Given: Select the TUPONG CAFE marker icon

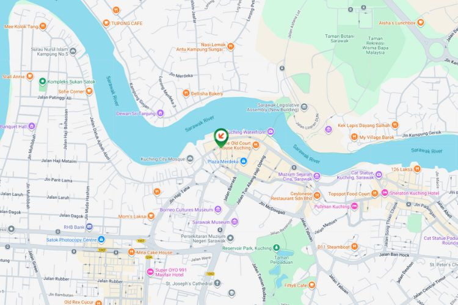Looking at the screenshot, I should click(x=106, y=23).
